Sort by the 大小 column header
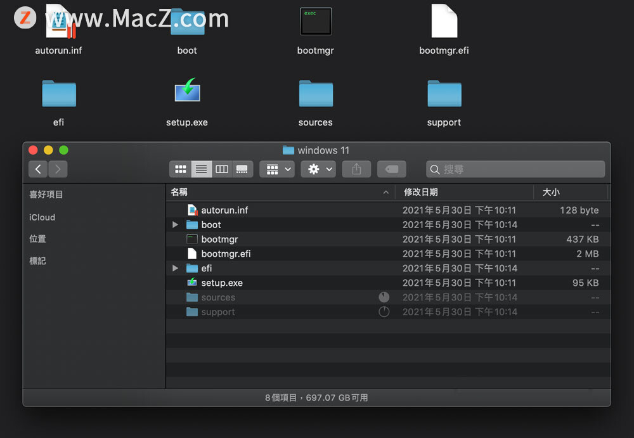 tap(571, 192)
